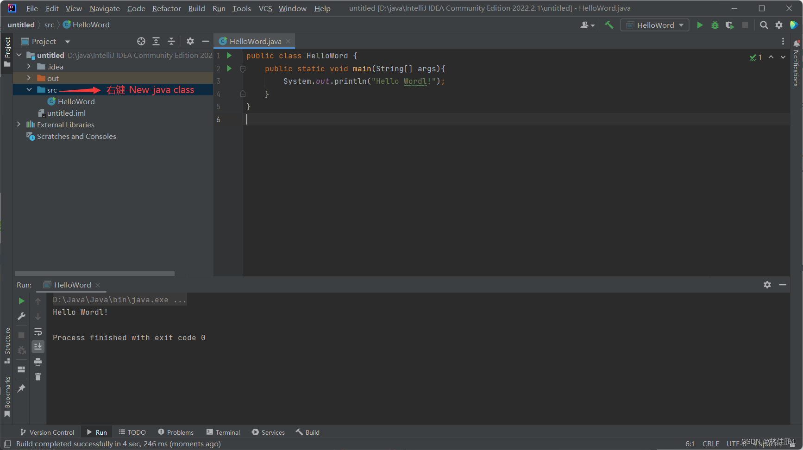Expand the External Libraries node
Viewport: 803px width, 450px height.
19,124
